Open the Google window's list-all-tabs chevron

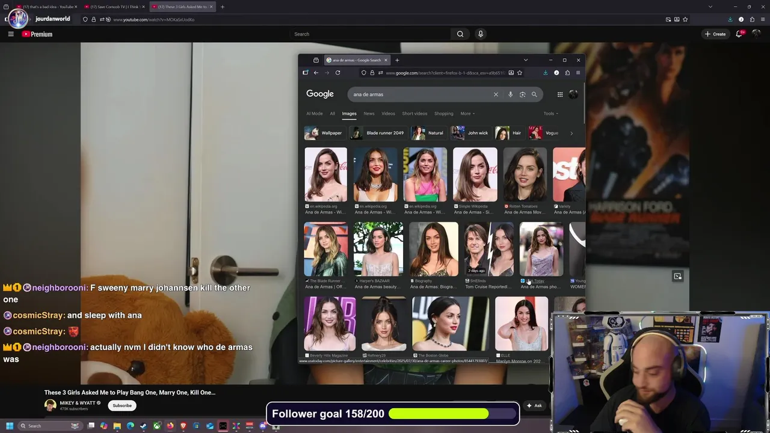click(526, 60)
